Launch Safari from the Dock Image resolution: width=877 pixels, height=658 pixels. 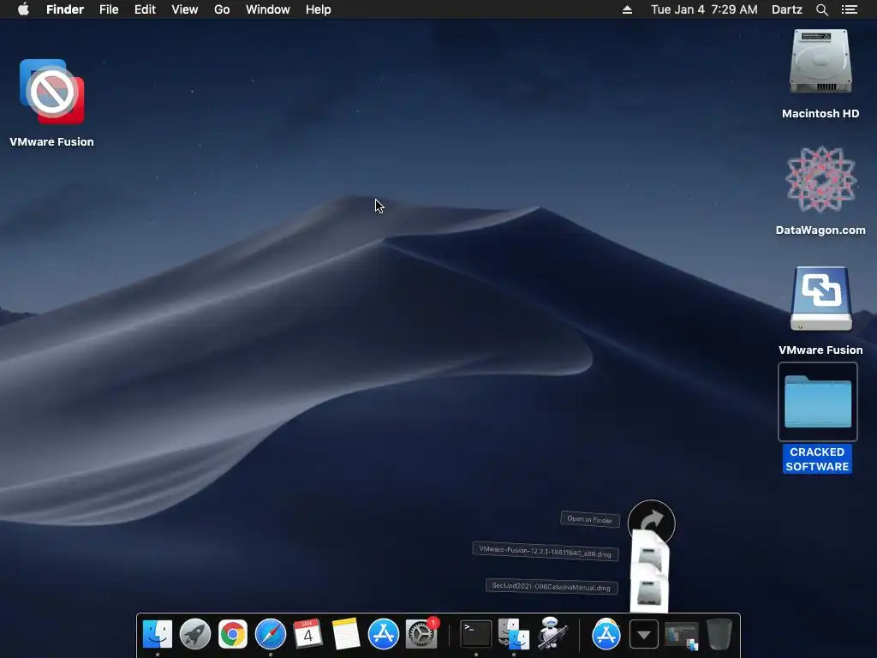pos(270,634)
